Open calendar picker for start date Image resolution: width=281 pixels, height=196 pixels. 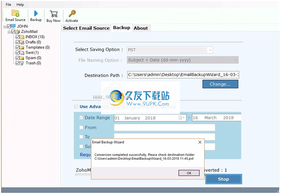coord(182,118)
